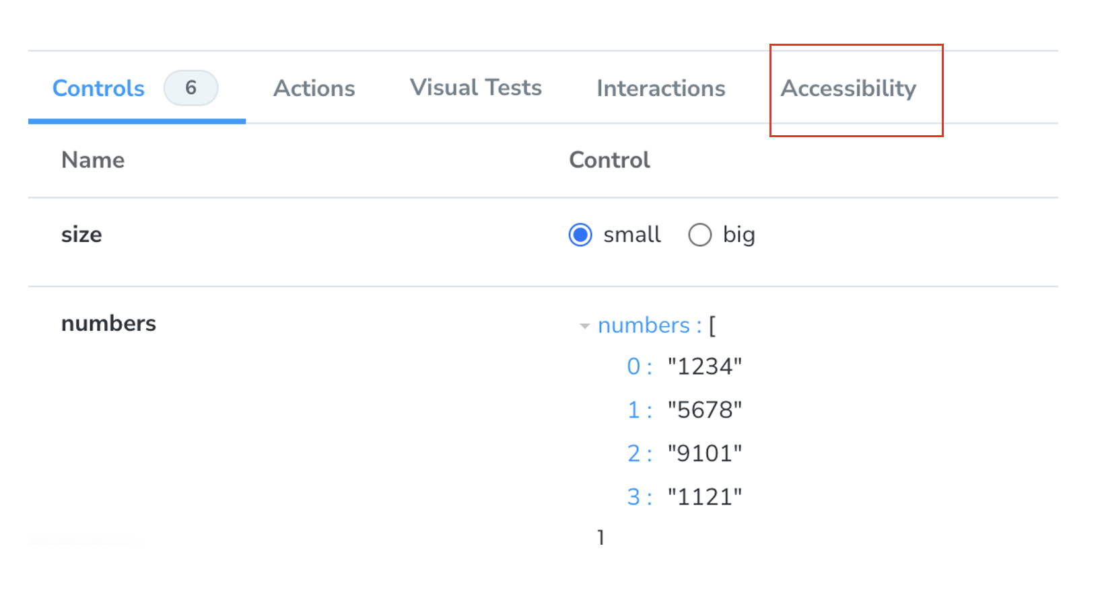Click the "1121" value in numbers
Viewport: 1100px width, 612px height.
[x=704, y=497]
